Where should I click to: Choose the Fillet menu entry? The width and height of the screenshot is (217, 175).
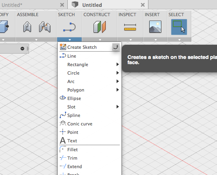tap(90, 150)
